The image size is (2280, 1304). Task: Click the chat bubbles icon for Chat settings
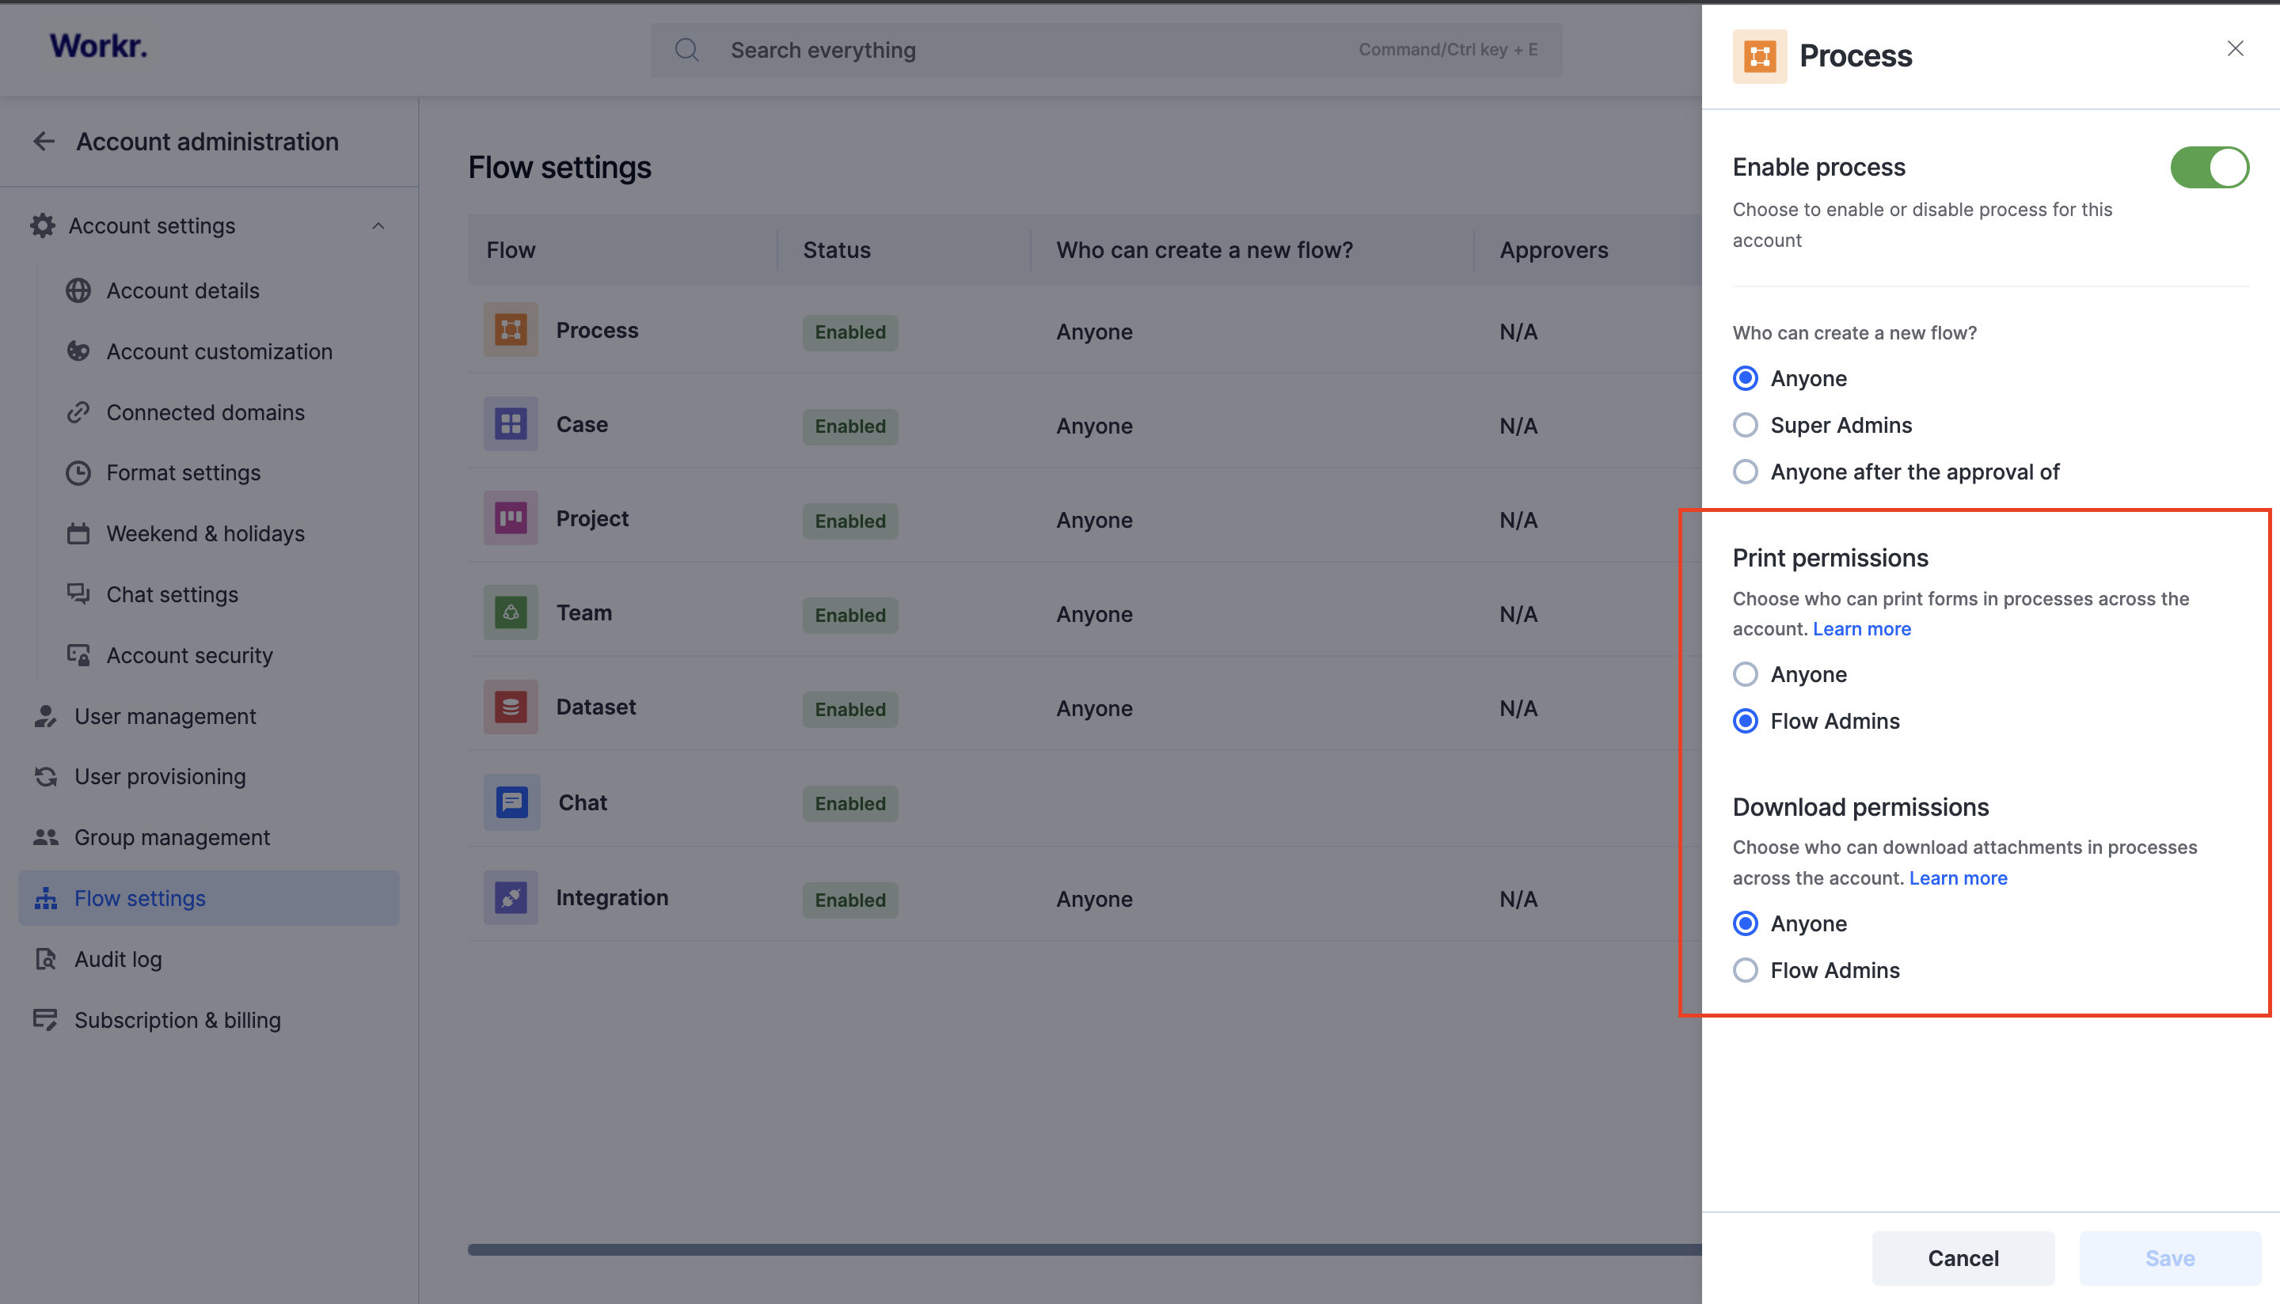[79, 595]
